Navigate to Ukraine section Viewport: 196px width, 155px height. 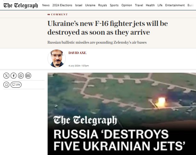click(90, 5)
